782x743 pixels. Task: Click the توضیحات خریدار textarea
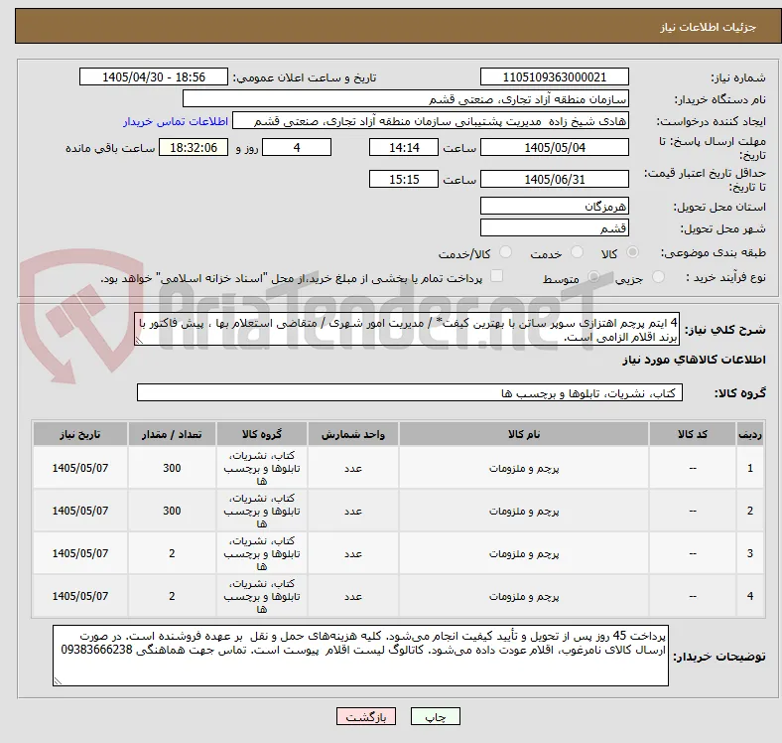(360, 656)
